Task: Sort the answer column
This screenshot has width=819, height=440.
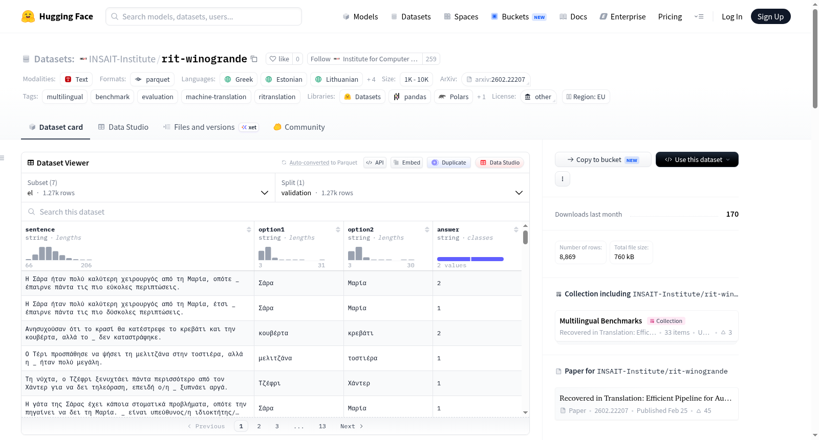Action: [516, 229]
